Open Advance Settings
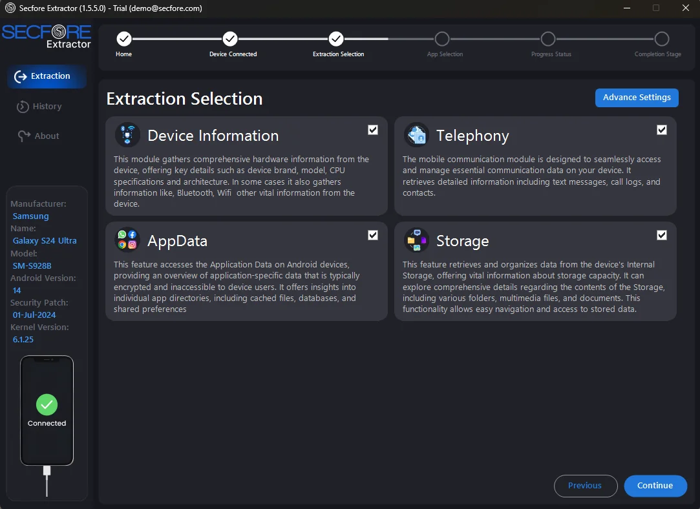Viewport: 700px width, 509px height. (x=637, y=98)
